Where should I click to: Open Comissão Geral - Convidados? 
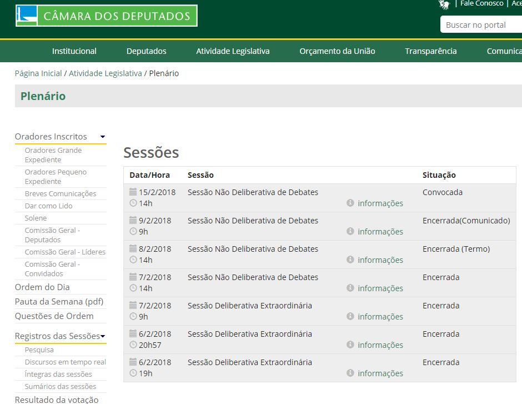(52, 269)
